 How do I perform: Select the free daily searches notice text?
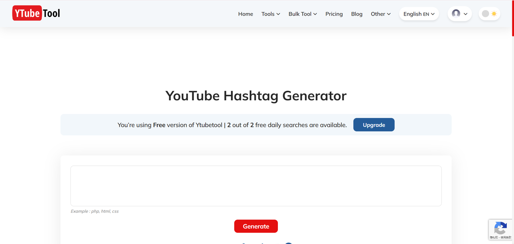point(232,125)
